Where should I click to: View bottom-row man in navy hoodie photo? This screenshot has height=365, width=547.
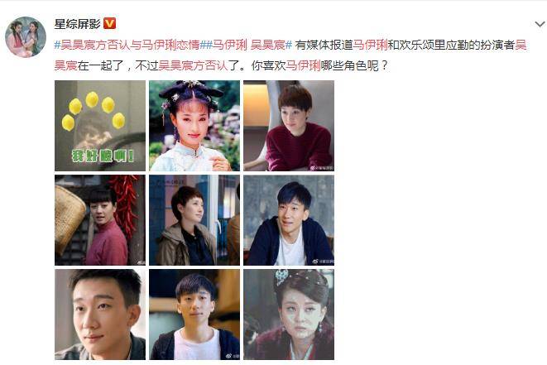tap(194, 315)
